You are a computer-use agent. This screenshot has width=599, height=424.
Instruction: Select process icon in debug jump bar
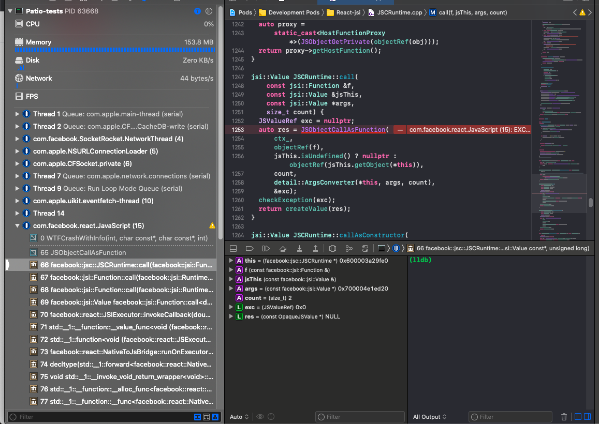tap(381, 248)
